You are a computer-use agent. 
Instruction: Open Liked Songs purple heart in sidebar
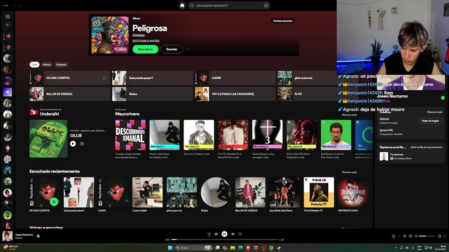coord(7,92)
